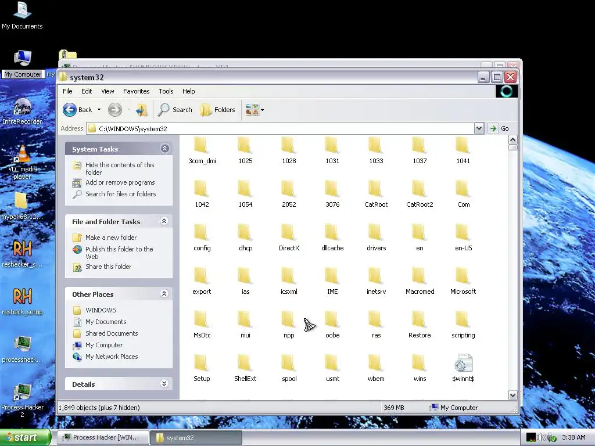595x446 pixels.
Task: Select the oobe folder
Action: coord(332,325)
